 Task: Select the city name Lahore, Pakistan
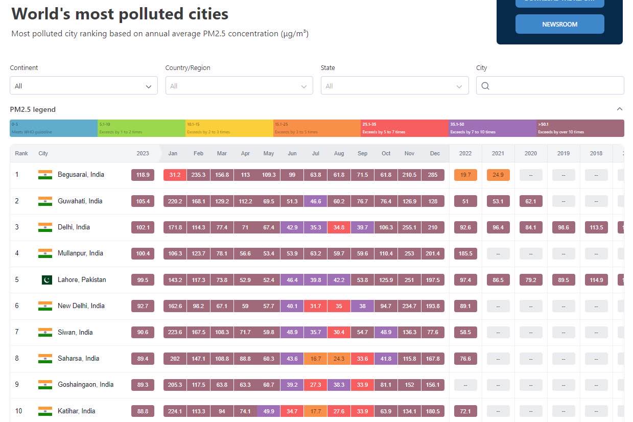82,280
